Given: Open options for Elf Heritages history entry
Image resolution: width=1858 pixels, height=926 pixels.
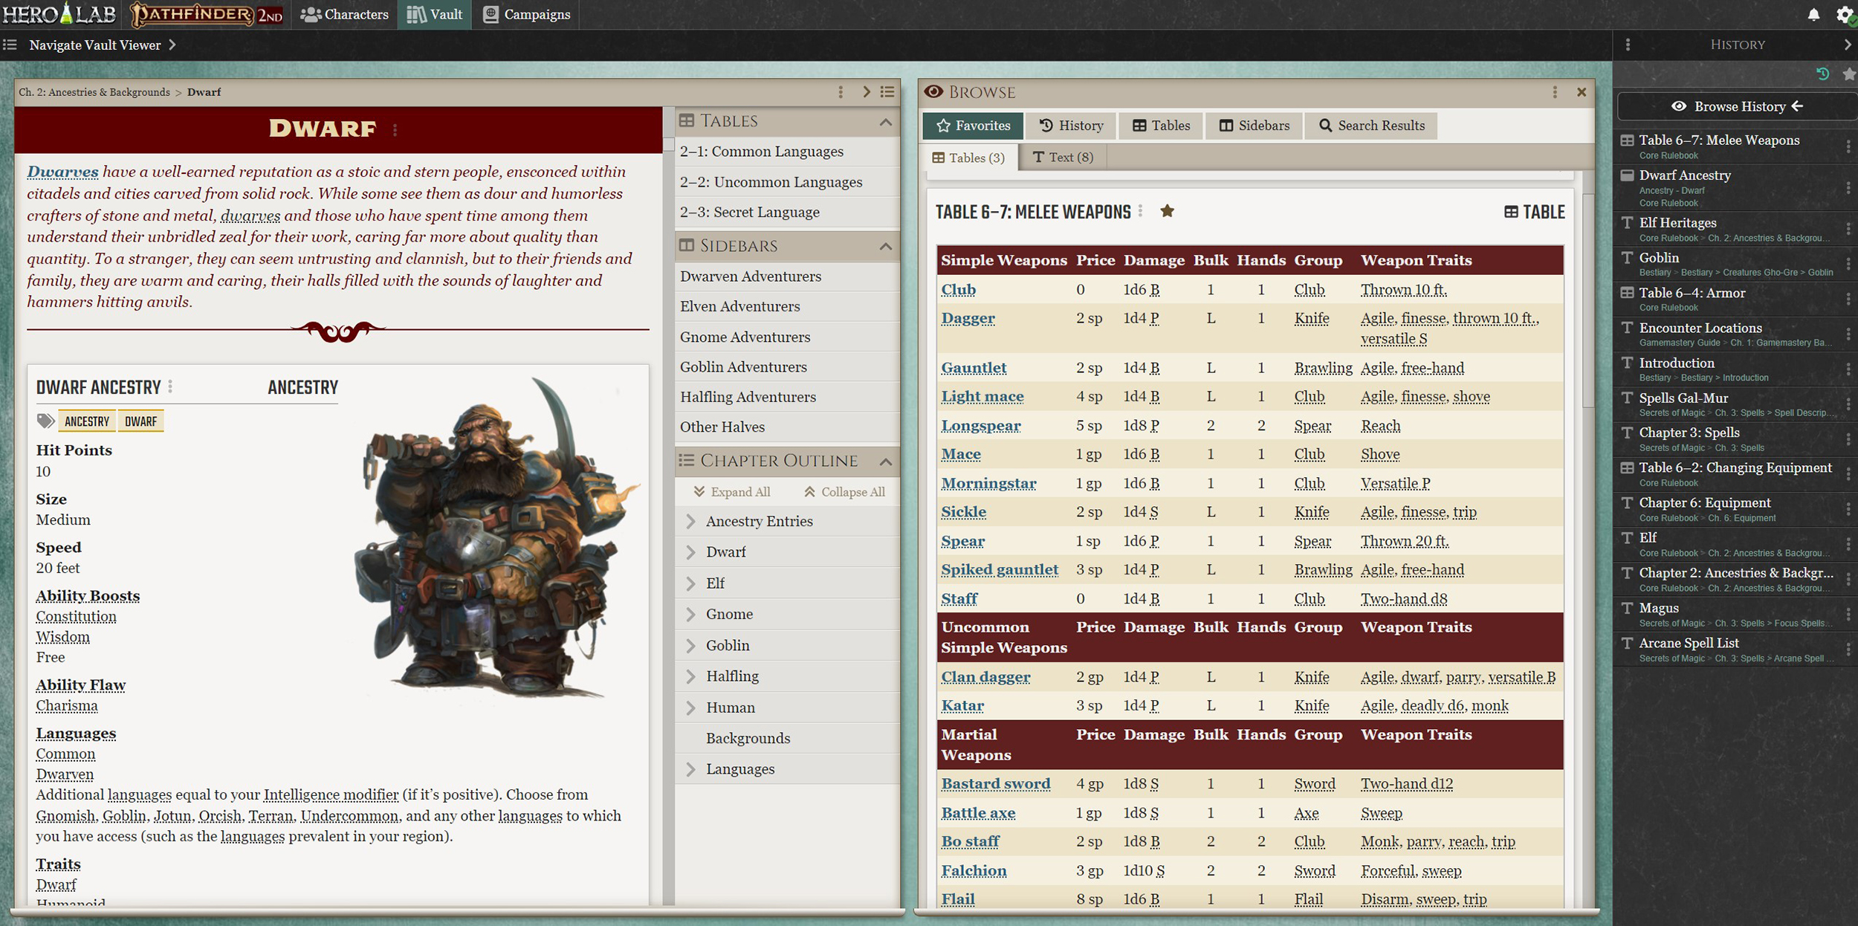Looking at the screenshot, I should click(x=1848, y=229).
